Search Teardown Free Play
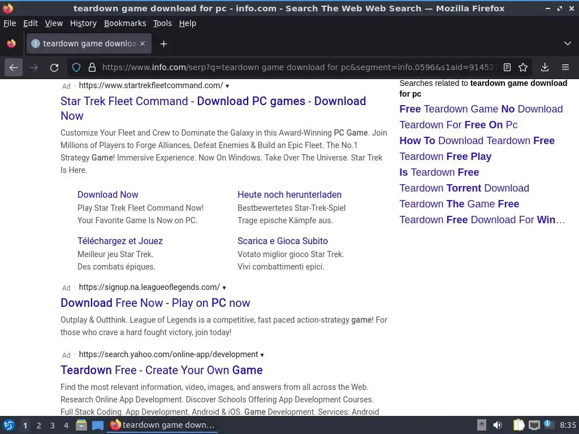Image resolution: width=579 pixels, height=434 pixels. click(x=446, y=157)
